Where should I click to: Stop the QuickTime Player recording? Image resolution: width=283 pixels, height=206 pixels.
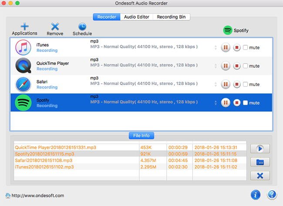(237, 66)
